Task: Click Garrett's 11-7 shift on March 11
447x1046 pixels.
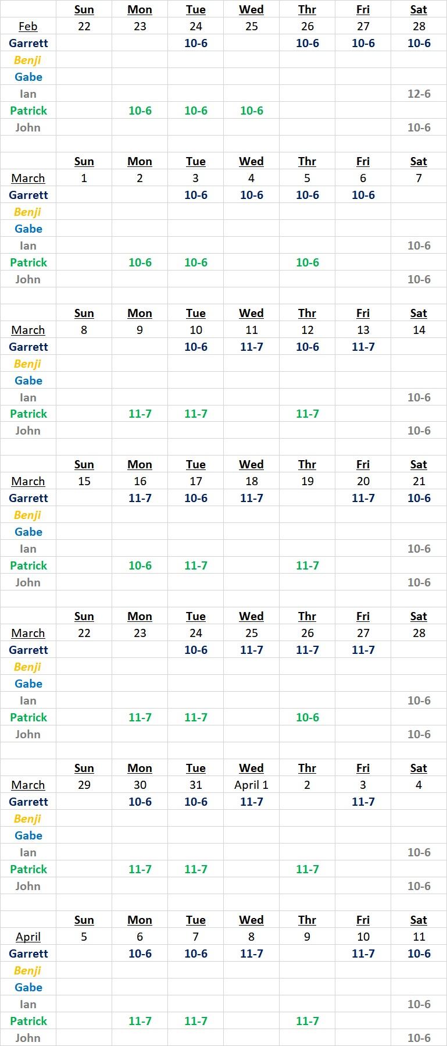Action: coord(251,347)
